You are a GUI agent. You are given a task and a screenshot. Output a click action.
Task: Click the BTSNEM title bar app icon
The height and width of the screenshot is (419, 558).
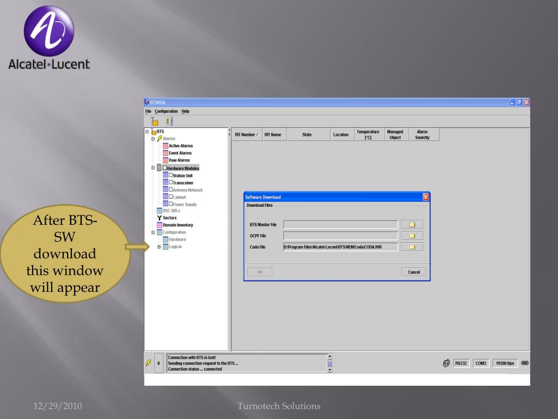[x=147, y=102]
